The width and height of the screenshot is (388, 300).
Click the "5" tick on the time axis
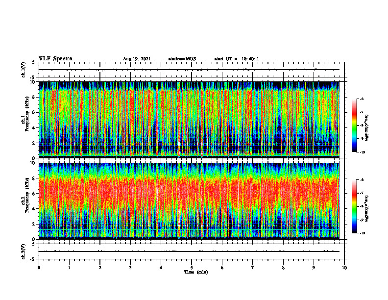[x=192, y=268]
